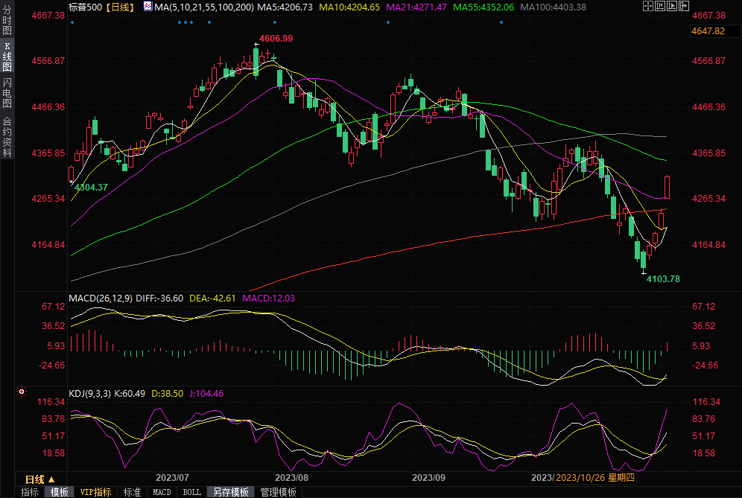Click the blue event dot near 2023/10
This screenshot has height=498, width=742.
(501, 22)
